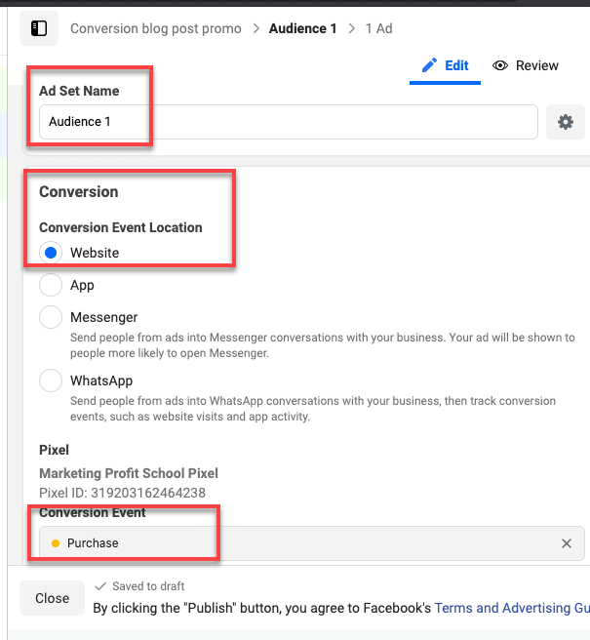Open the 1 Ad breadcrumb

[378, 28]
